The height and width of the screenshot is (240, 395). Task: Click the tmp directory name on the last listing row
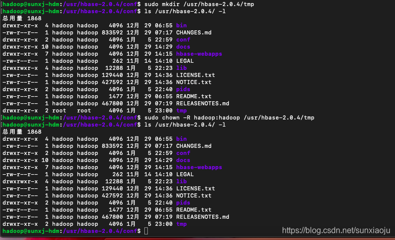(x=181, y=224)
